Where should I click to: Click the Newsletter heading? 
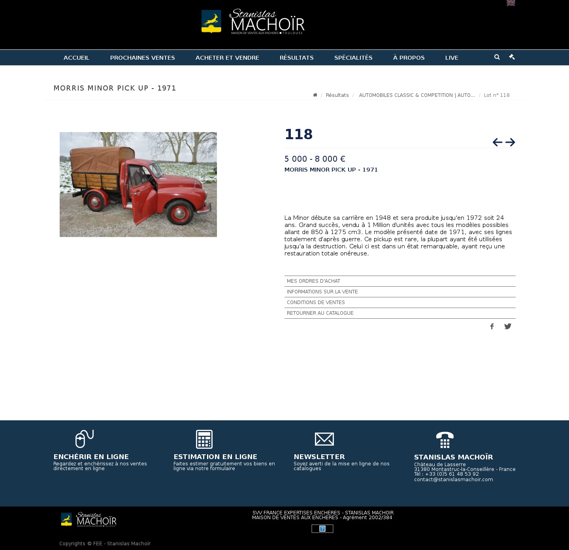[319, 457]
